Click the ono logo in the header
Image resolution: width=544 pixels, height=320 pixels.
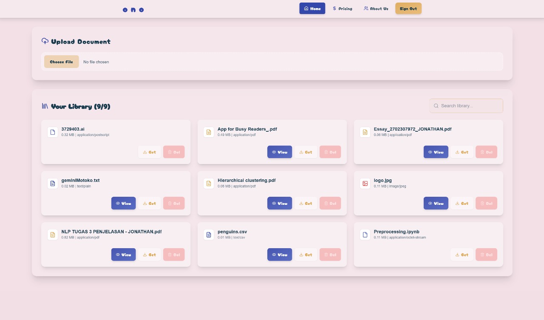133,10
